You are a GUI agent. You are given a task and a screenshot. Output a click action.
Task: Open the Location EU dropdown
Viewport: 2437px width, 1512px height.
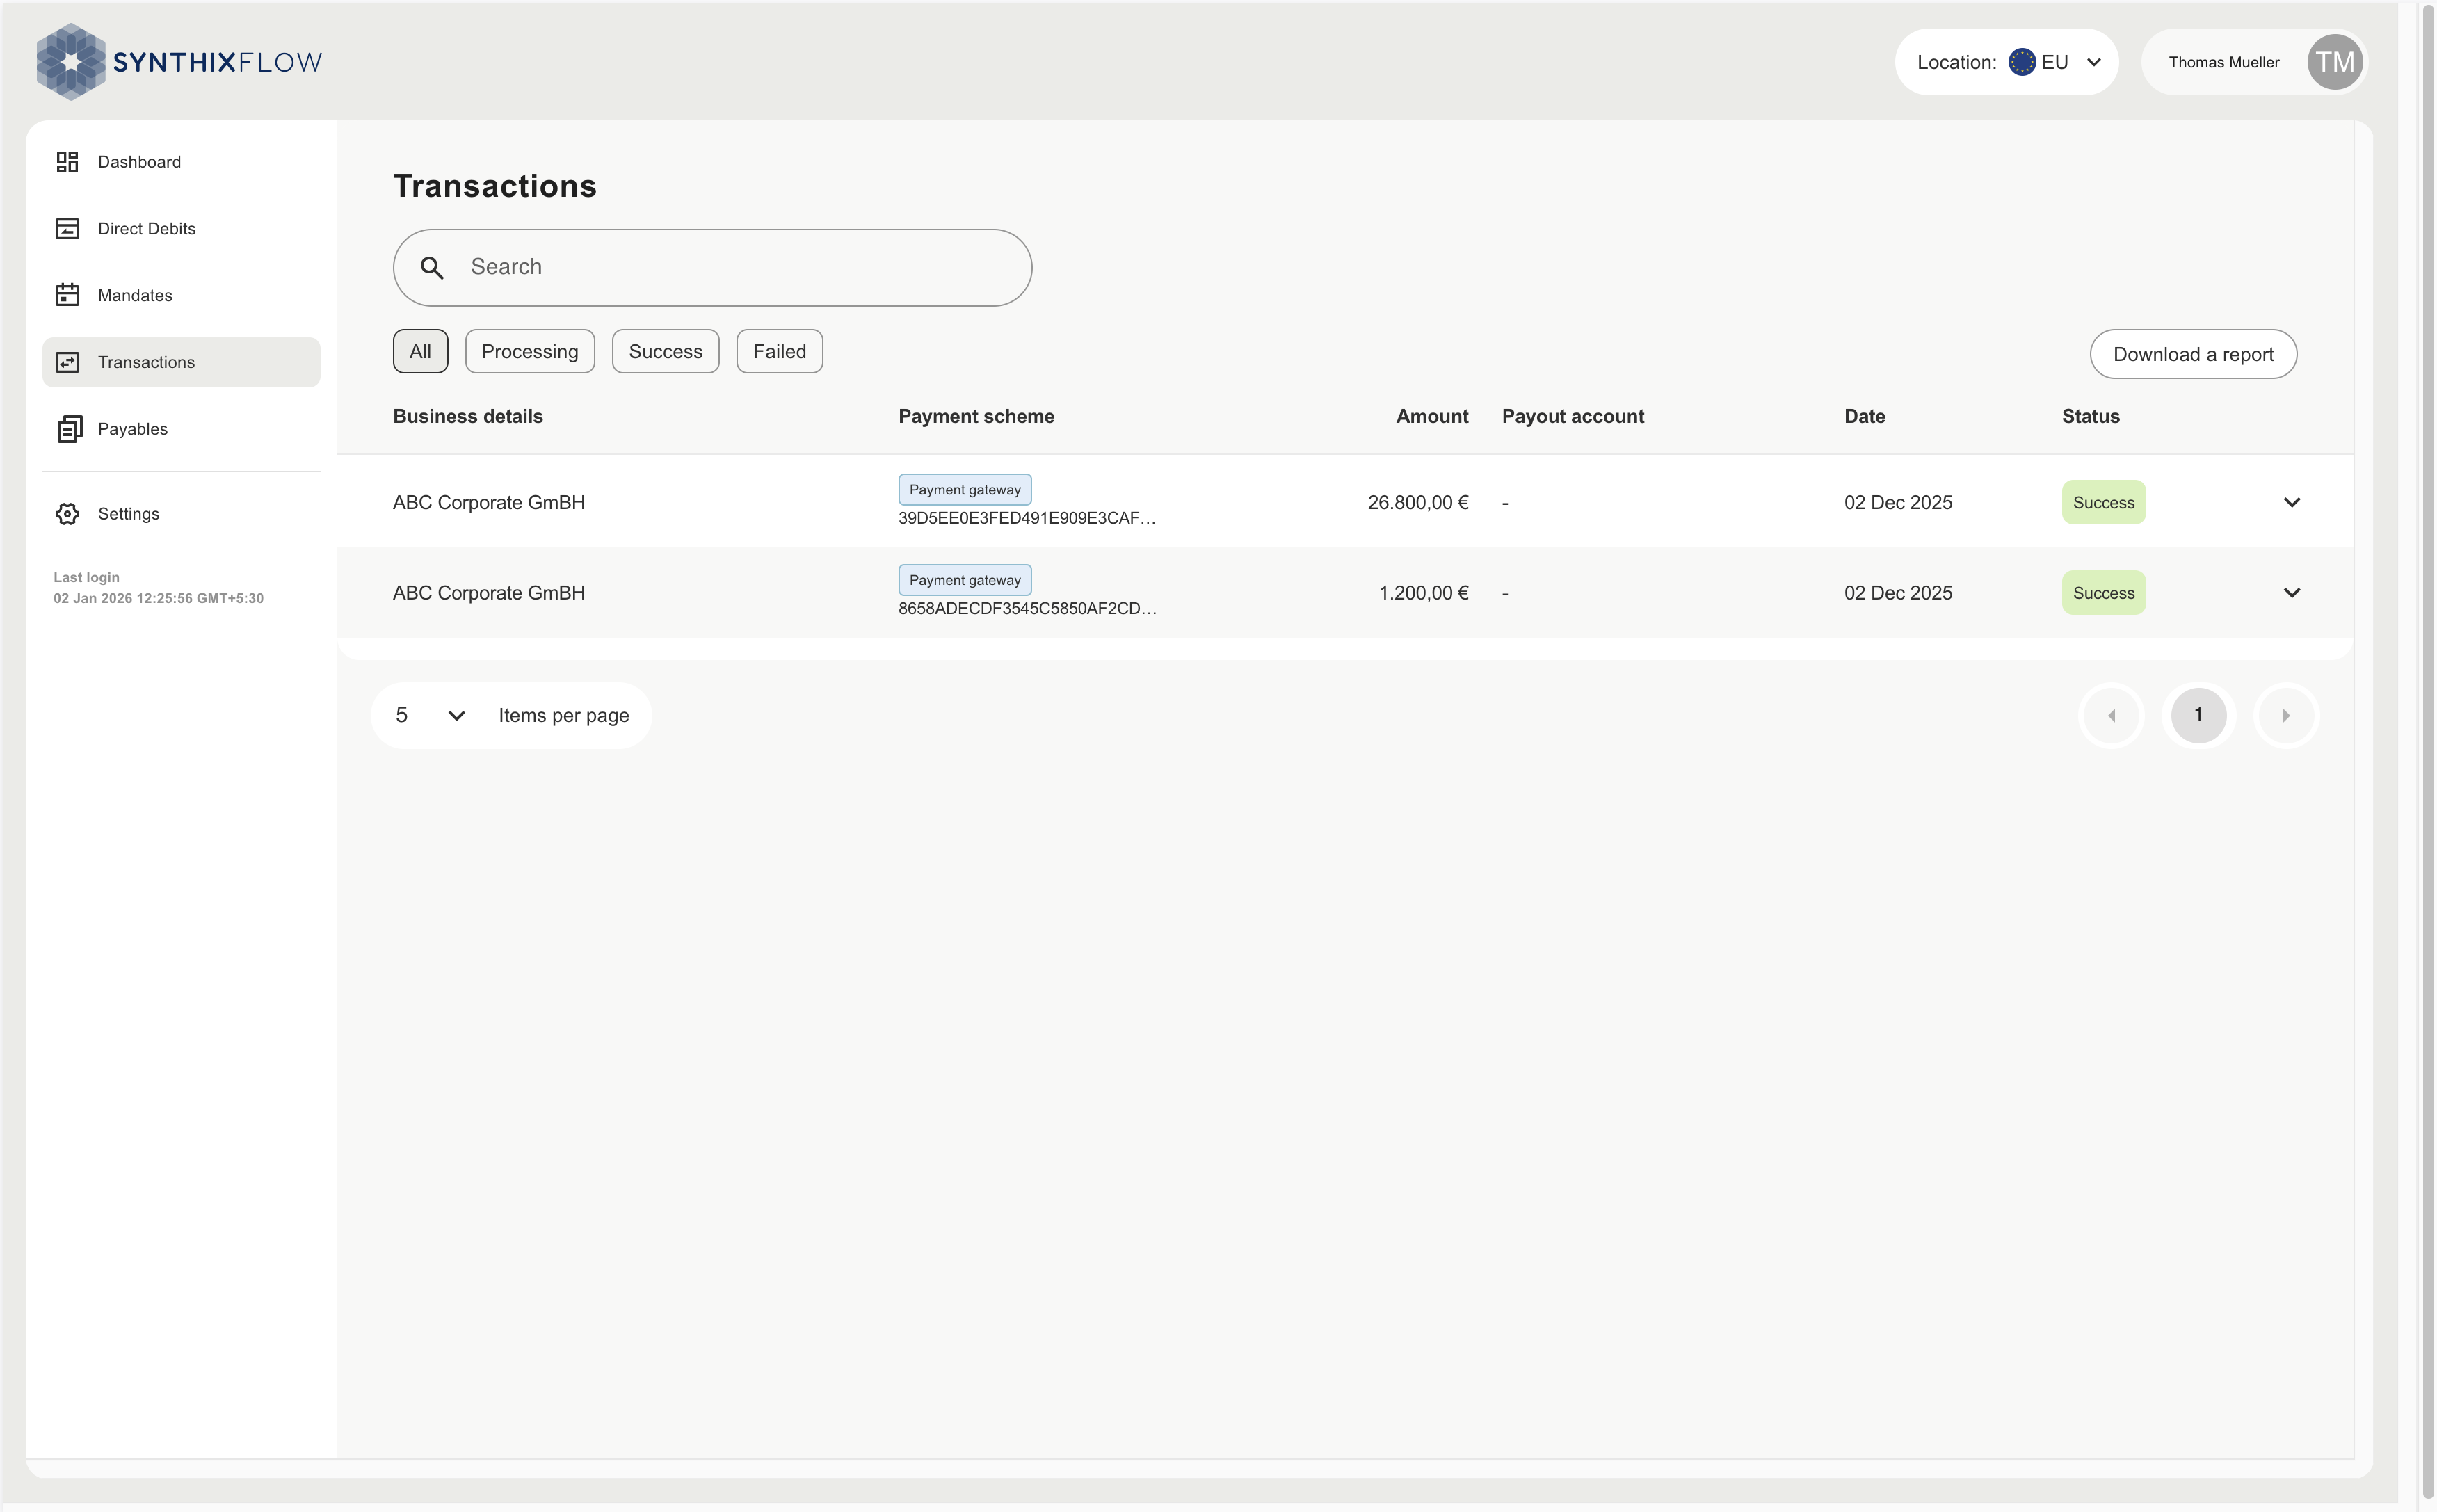click(x=2006, y=62)
